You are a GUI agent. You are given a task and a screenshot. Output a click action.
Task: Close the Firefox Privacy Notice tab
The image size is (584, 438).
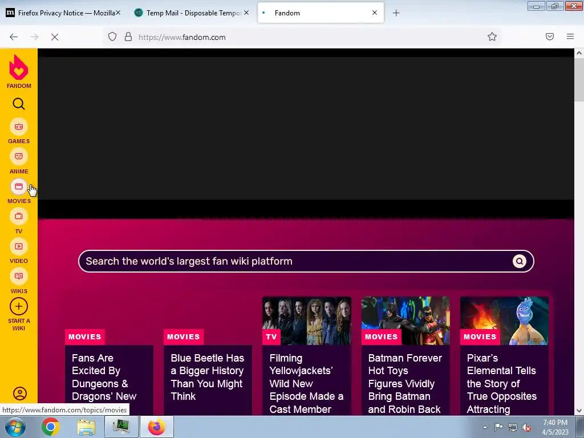coord(117,13)
